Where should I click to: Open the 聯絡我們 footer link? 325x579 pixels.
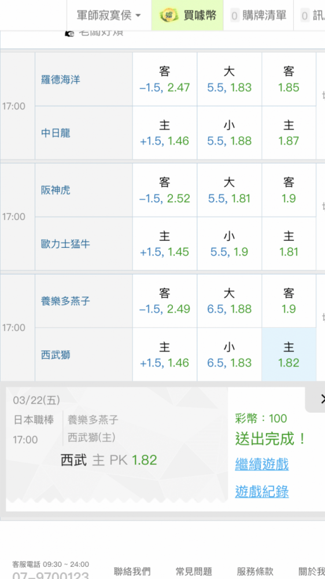(132, 571)
